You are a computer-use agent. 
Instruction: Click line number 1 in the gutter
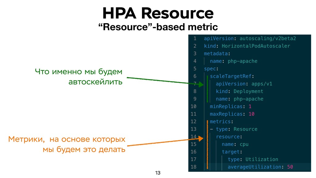coord(195,38)
